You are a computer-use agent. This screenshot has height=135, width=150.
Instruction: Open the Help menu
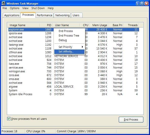(51, 8)
